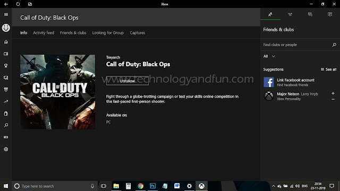Screen dimensions: 340x191
Task: Open My games in the sidebar
Action: (x=6, y=54)
